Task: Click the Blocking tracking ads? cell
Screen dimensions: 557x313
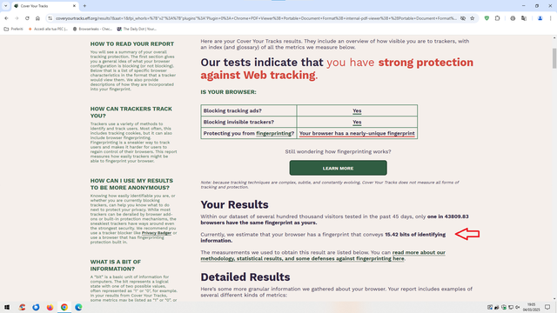Action: [249, 110]
